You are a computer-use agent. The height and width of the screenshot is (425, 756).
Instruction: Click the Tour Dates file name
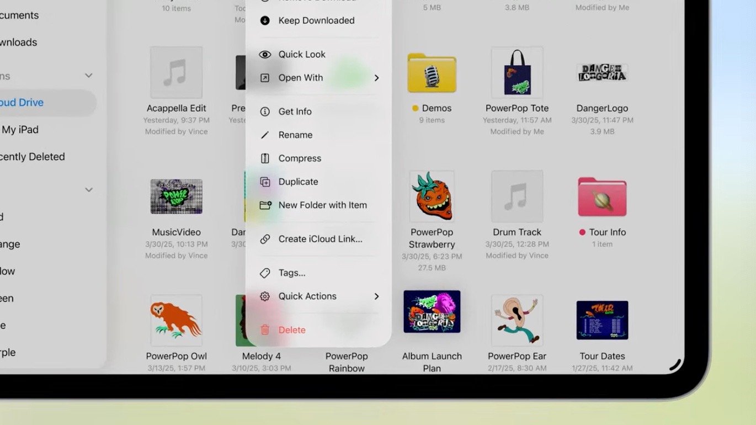pos(602,356)
